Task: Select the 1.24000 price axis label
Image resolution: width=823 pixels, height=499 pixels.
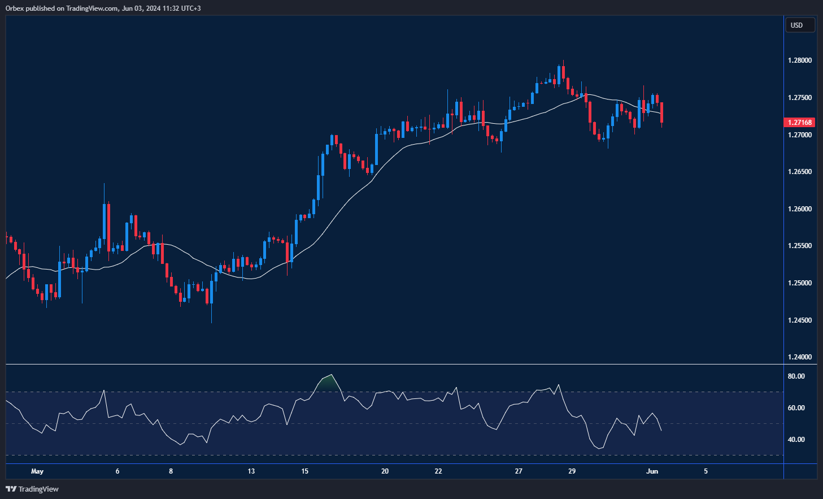Action: click(x=799, y=357)
